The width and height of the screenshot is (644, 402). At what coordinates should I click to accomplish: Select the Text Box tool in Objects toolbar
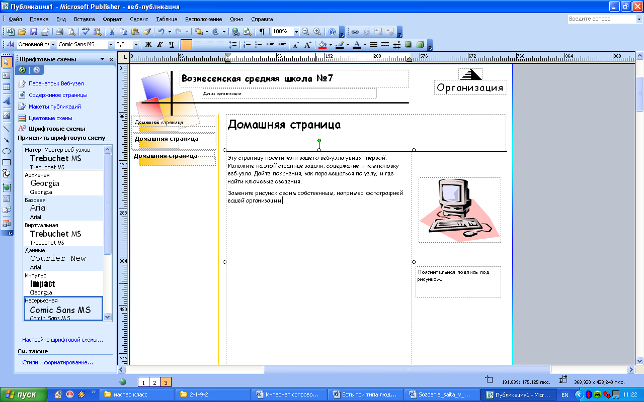click(7, 75)
